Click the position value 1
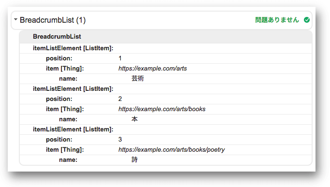The width and height of the screenshot is (330, 187). coord(120,58)
